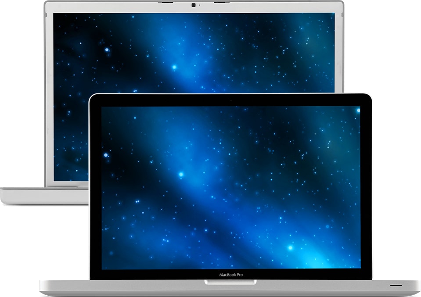
Task: Click the front laptop's black top bezel
Action: 230,100
